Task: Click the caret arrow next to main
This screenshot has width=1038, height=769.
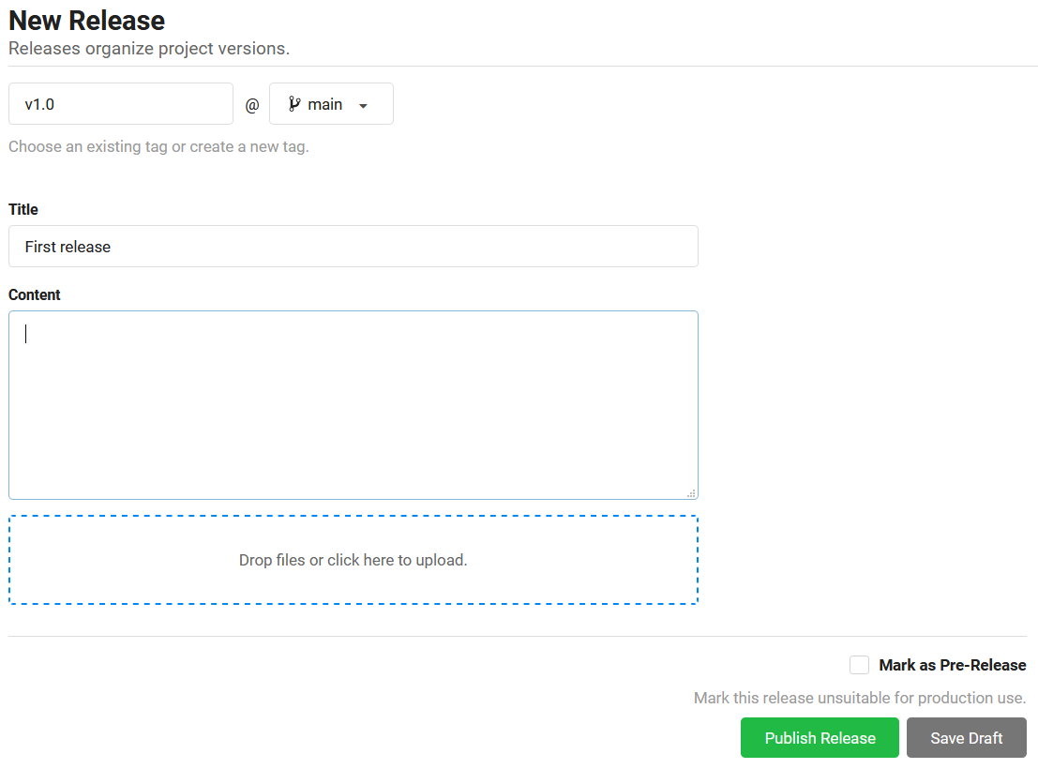Action: pyautogui.click(x=363, y=105)
